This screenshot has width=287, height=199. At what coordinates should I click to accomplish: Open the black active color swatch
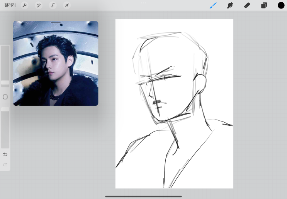(x=281, y=5)
